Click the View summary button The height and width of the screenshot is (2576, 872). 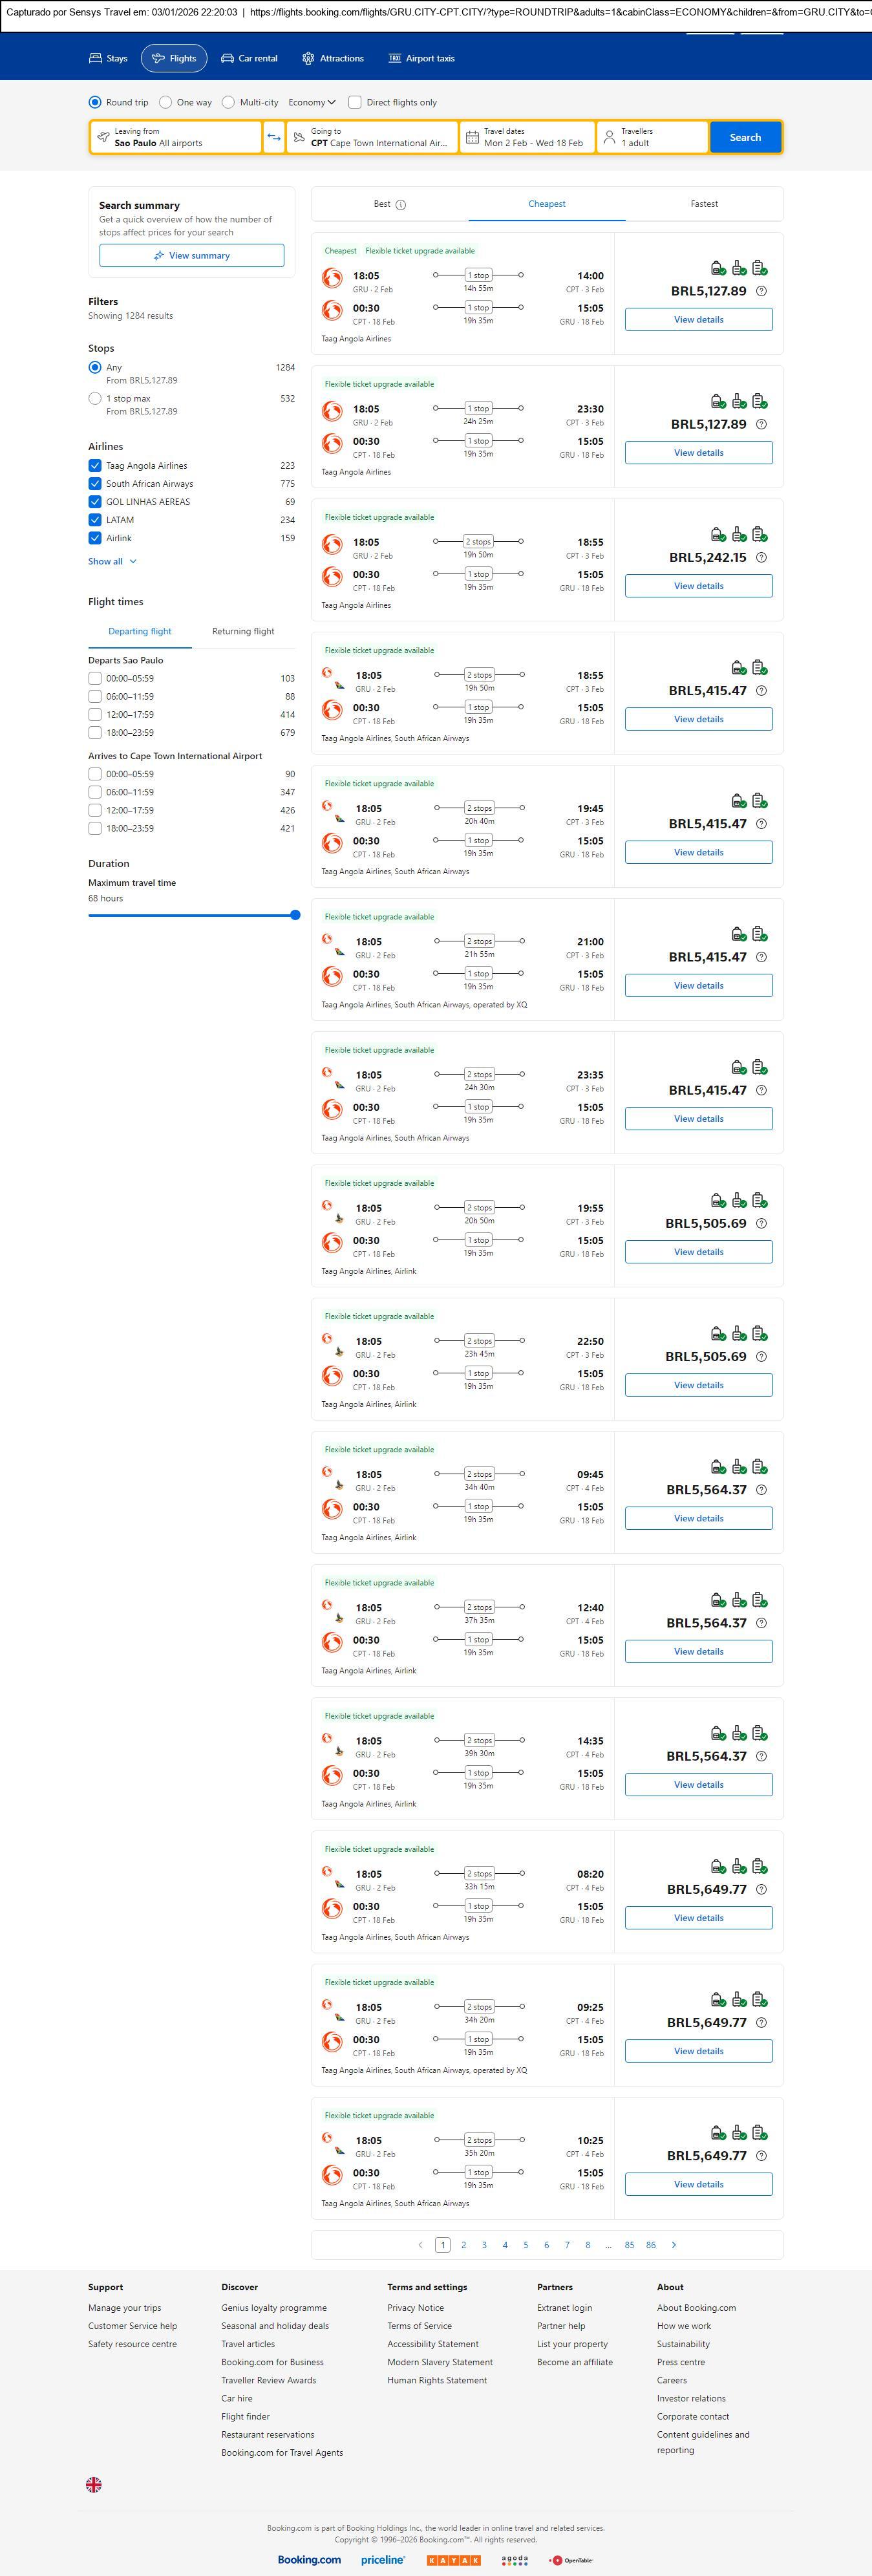click(191, 256)
